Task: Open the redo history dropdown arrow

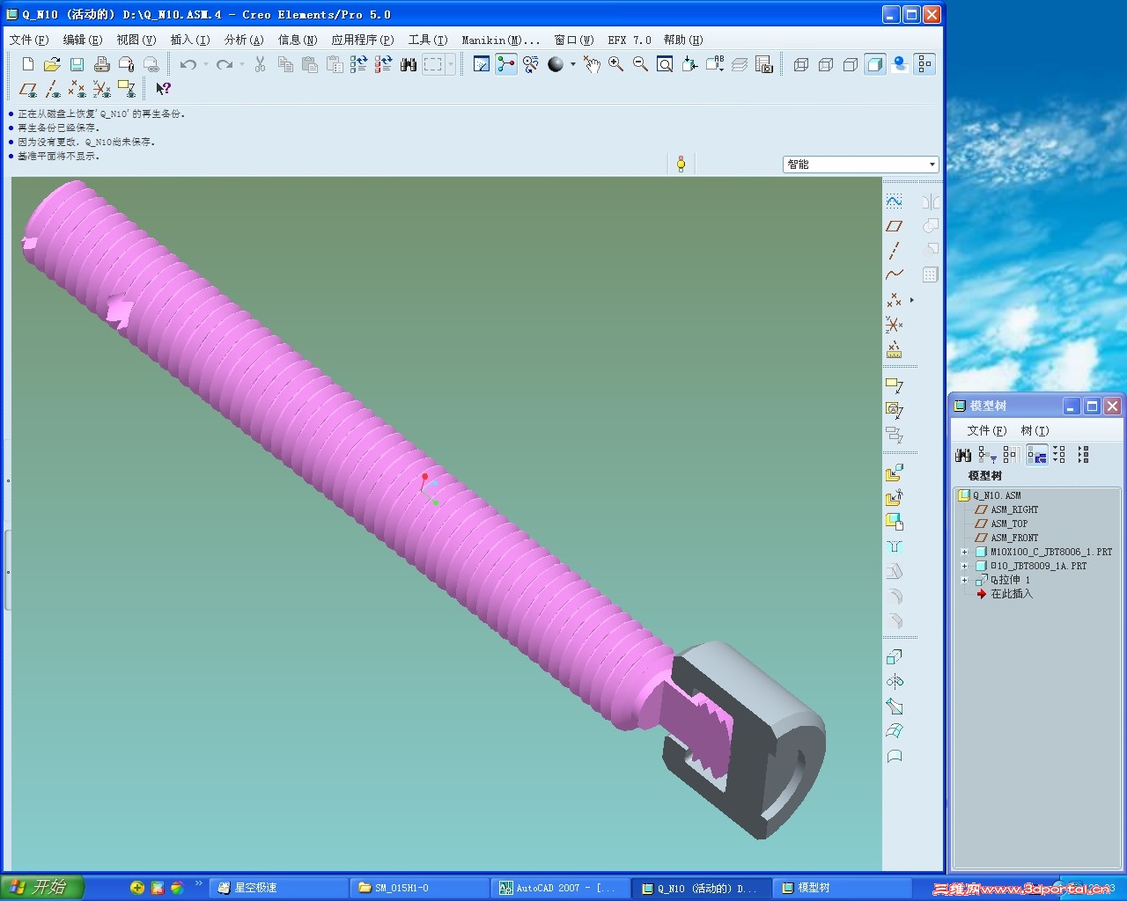Action: pyautogui.click(x=242, y=64)
